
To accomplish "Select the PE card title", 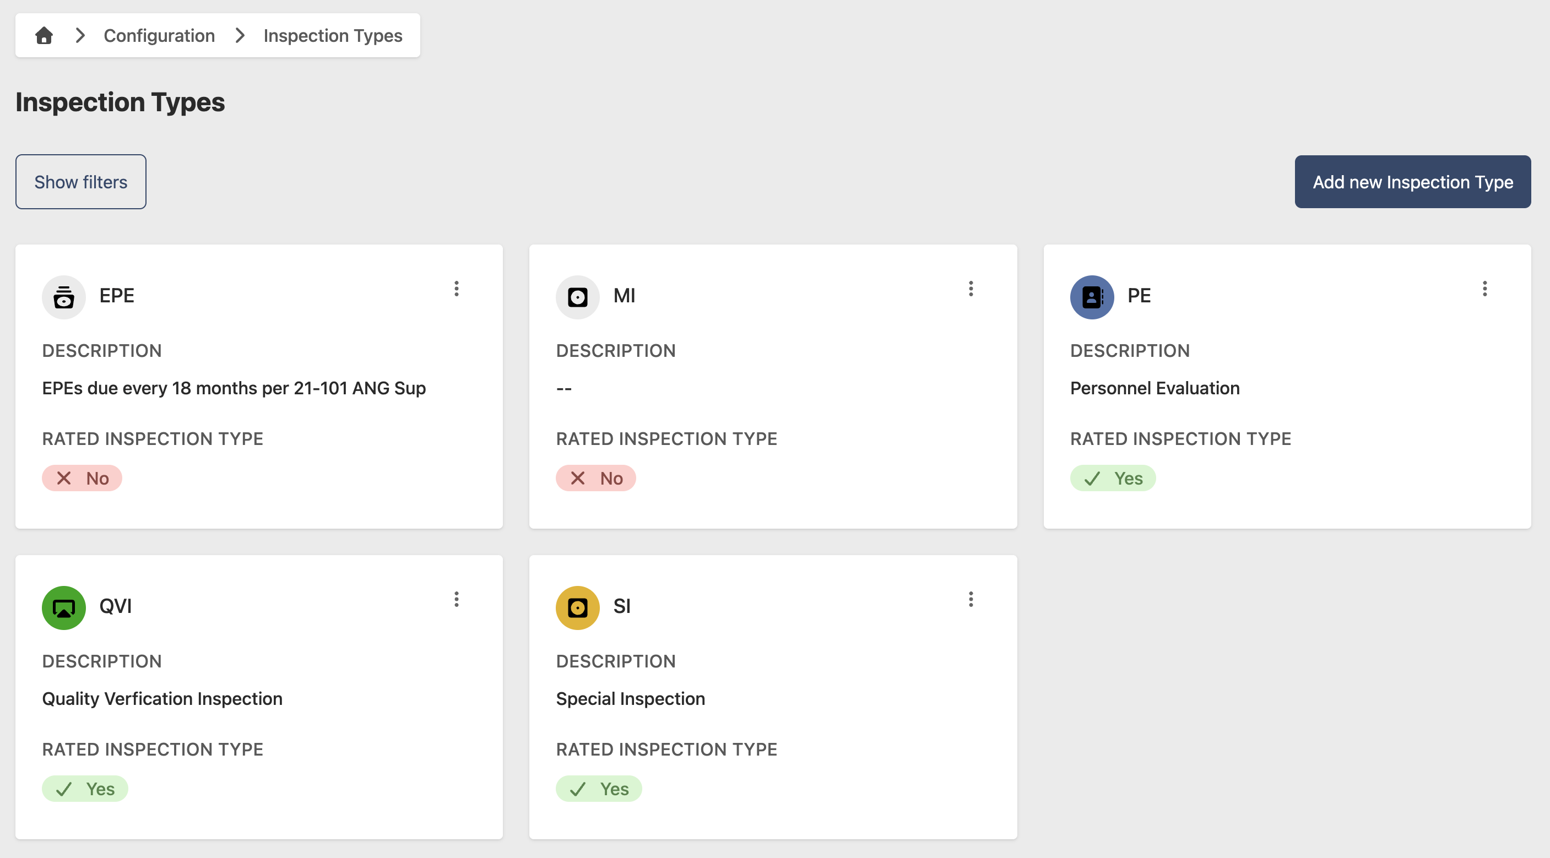I will (x=1139, y=295).
